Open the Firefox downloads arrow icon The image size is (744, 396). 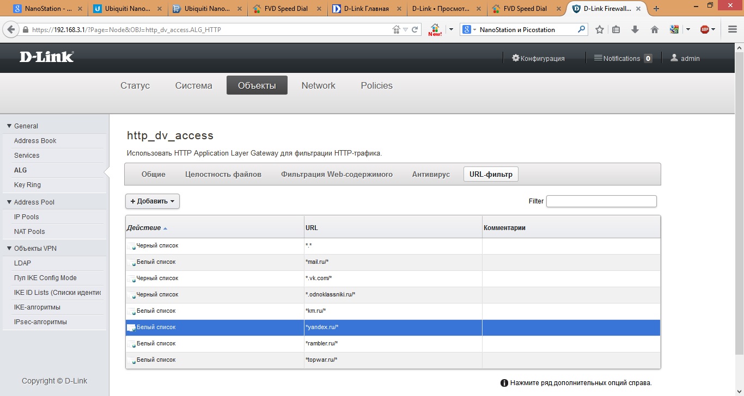[635, 30]
